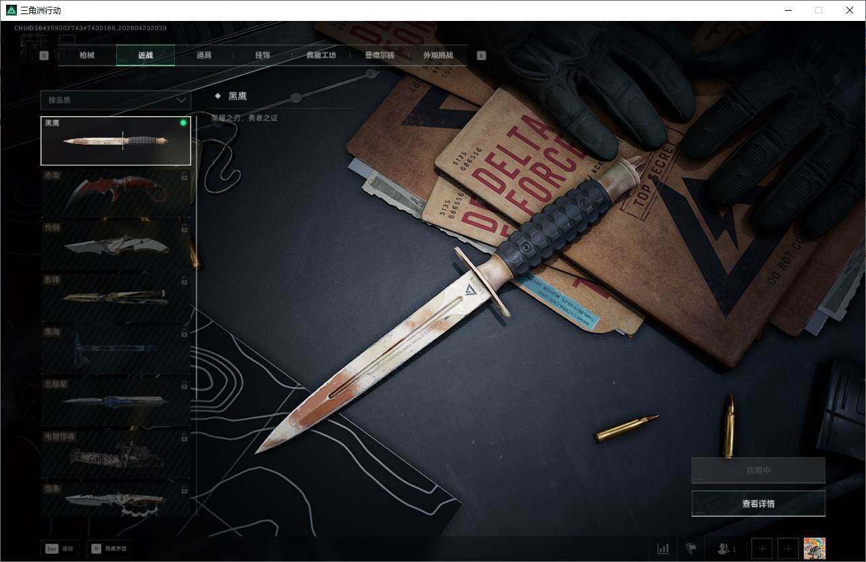866x562 pixels.
Task: Click the chevron arrow on 按品质 dropdown
Action: pos(181,100)
